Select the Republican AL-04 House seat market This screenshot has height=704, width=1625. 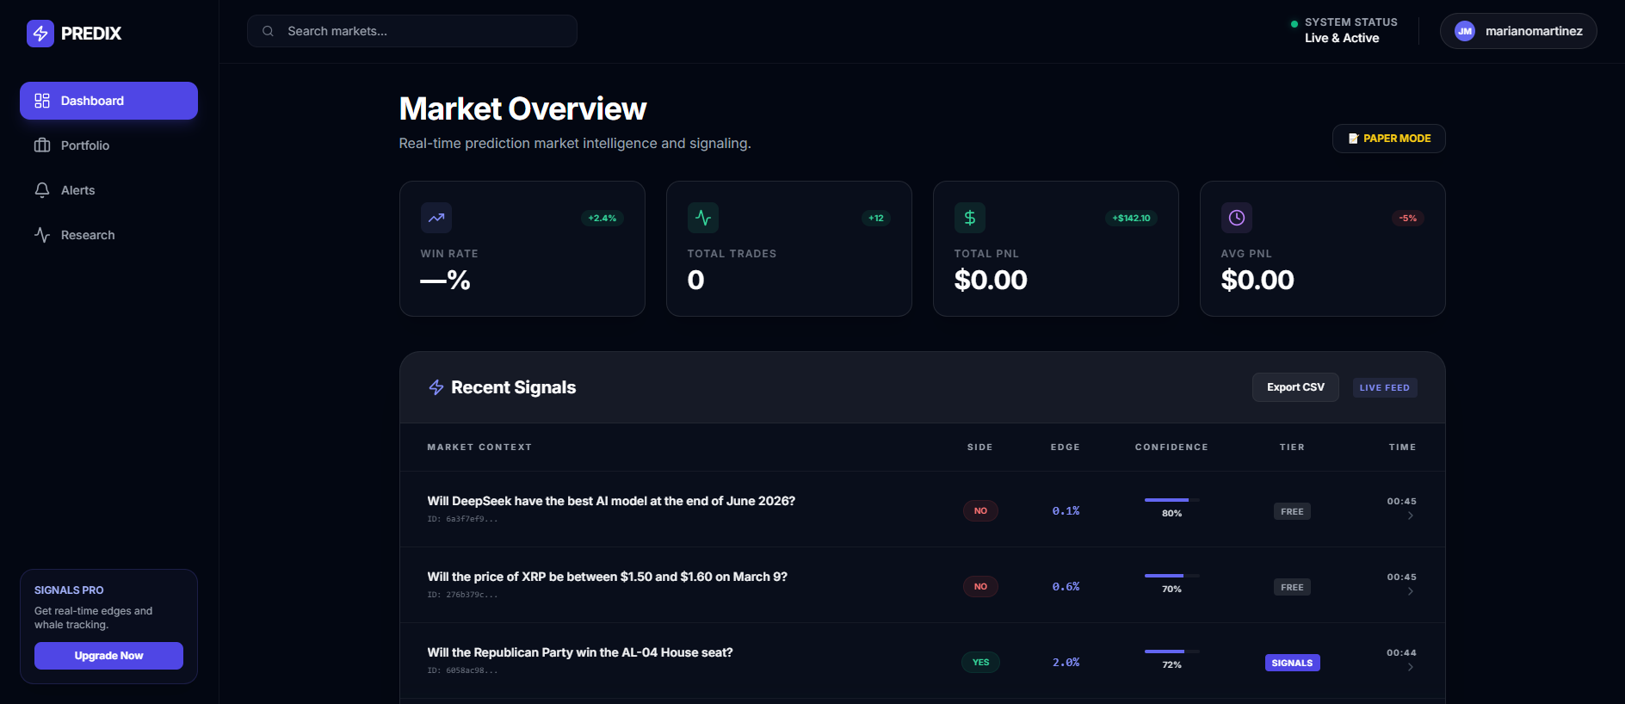click(x=580, y=652)
